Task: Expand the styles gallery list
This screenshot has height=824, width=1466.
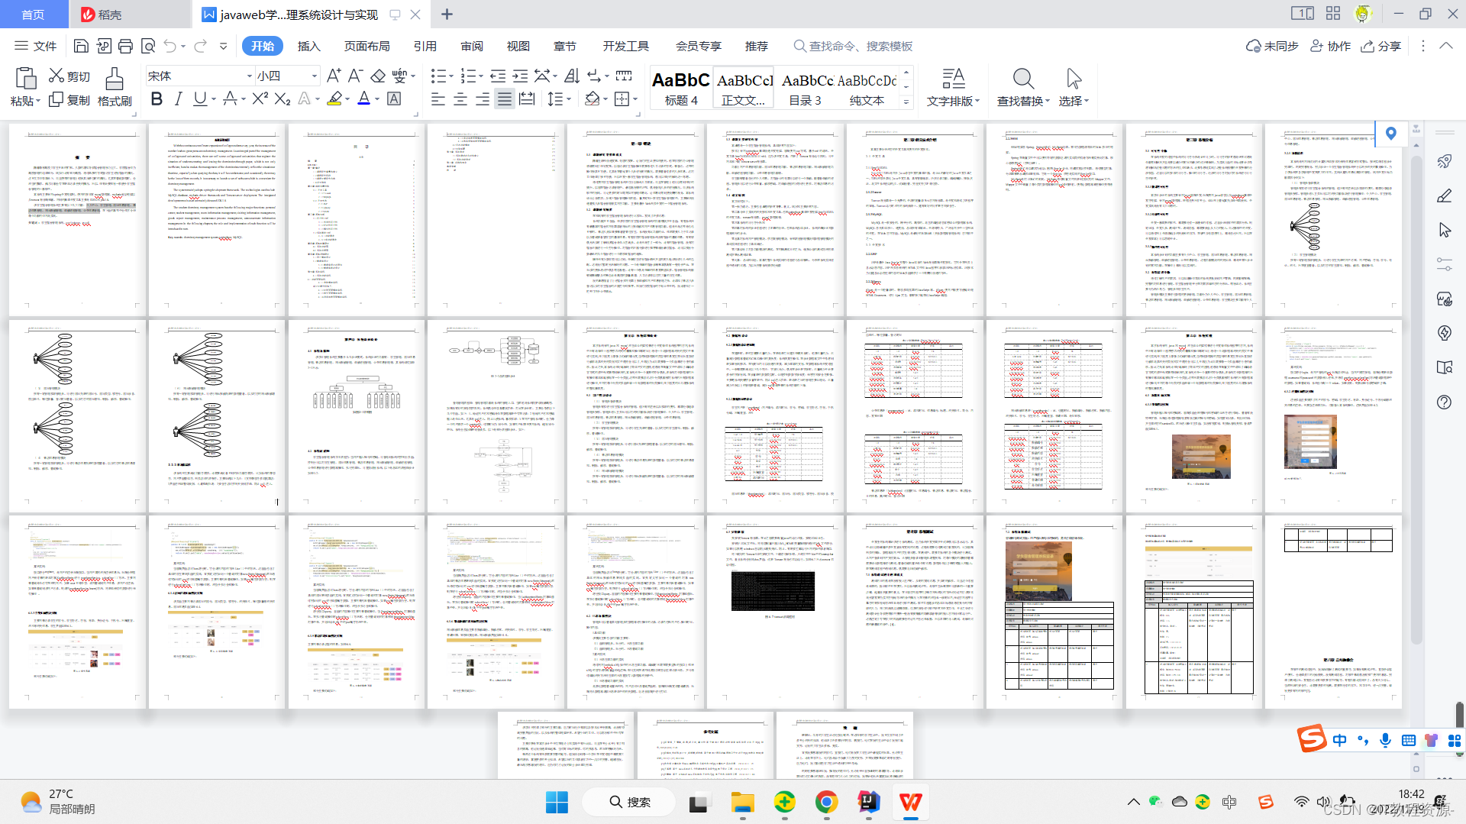Action: click(906, 102)
